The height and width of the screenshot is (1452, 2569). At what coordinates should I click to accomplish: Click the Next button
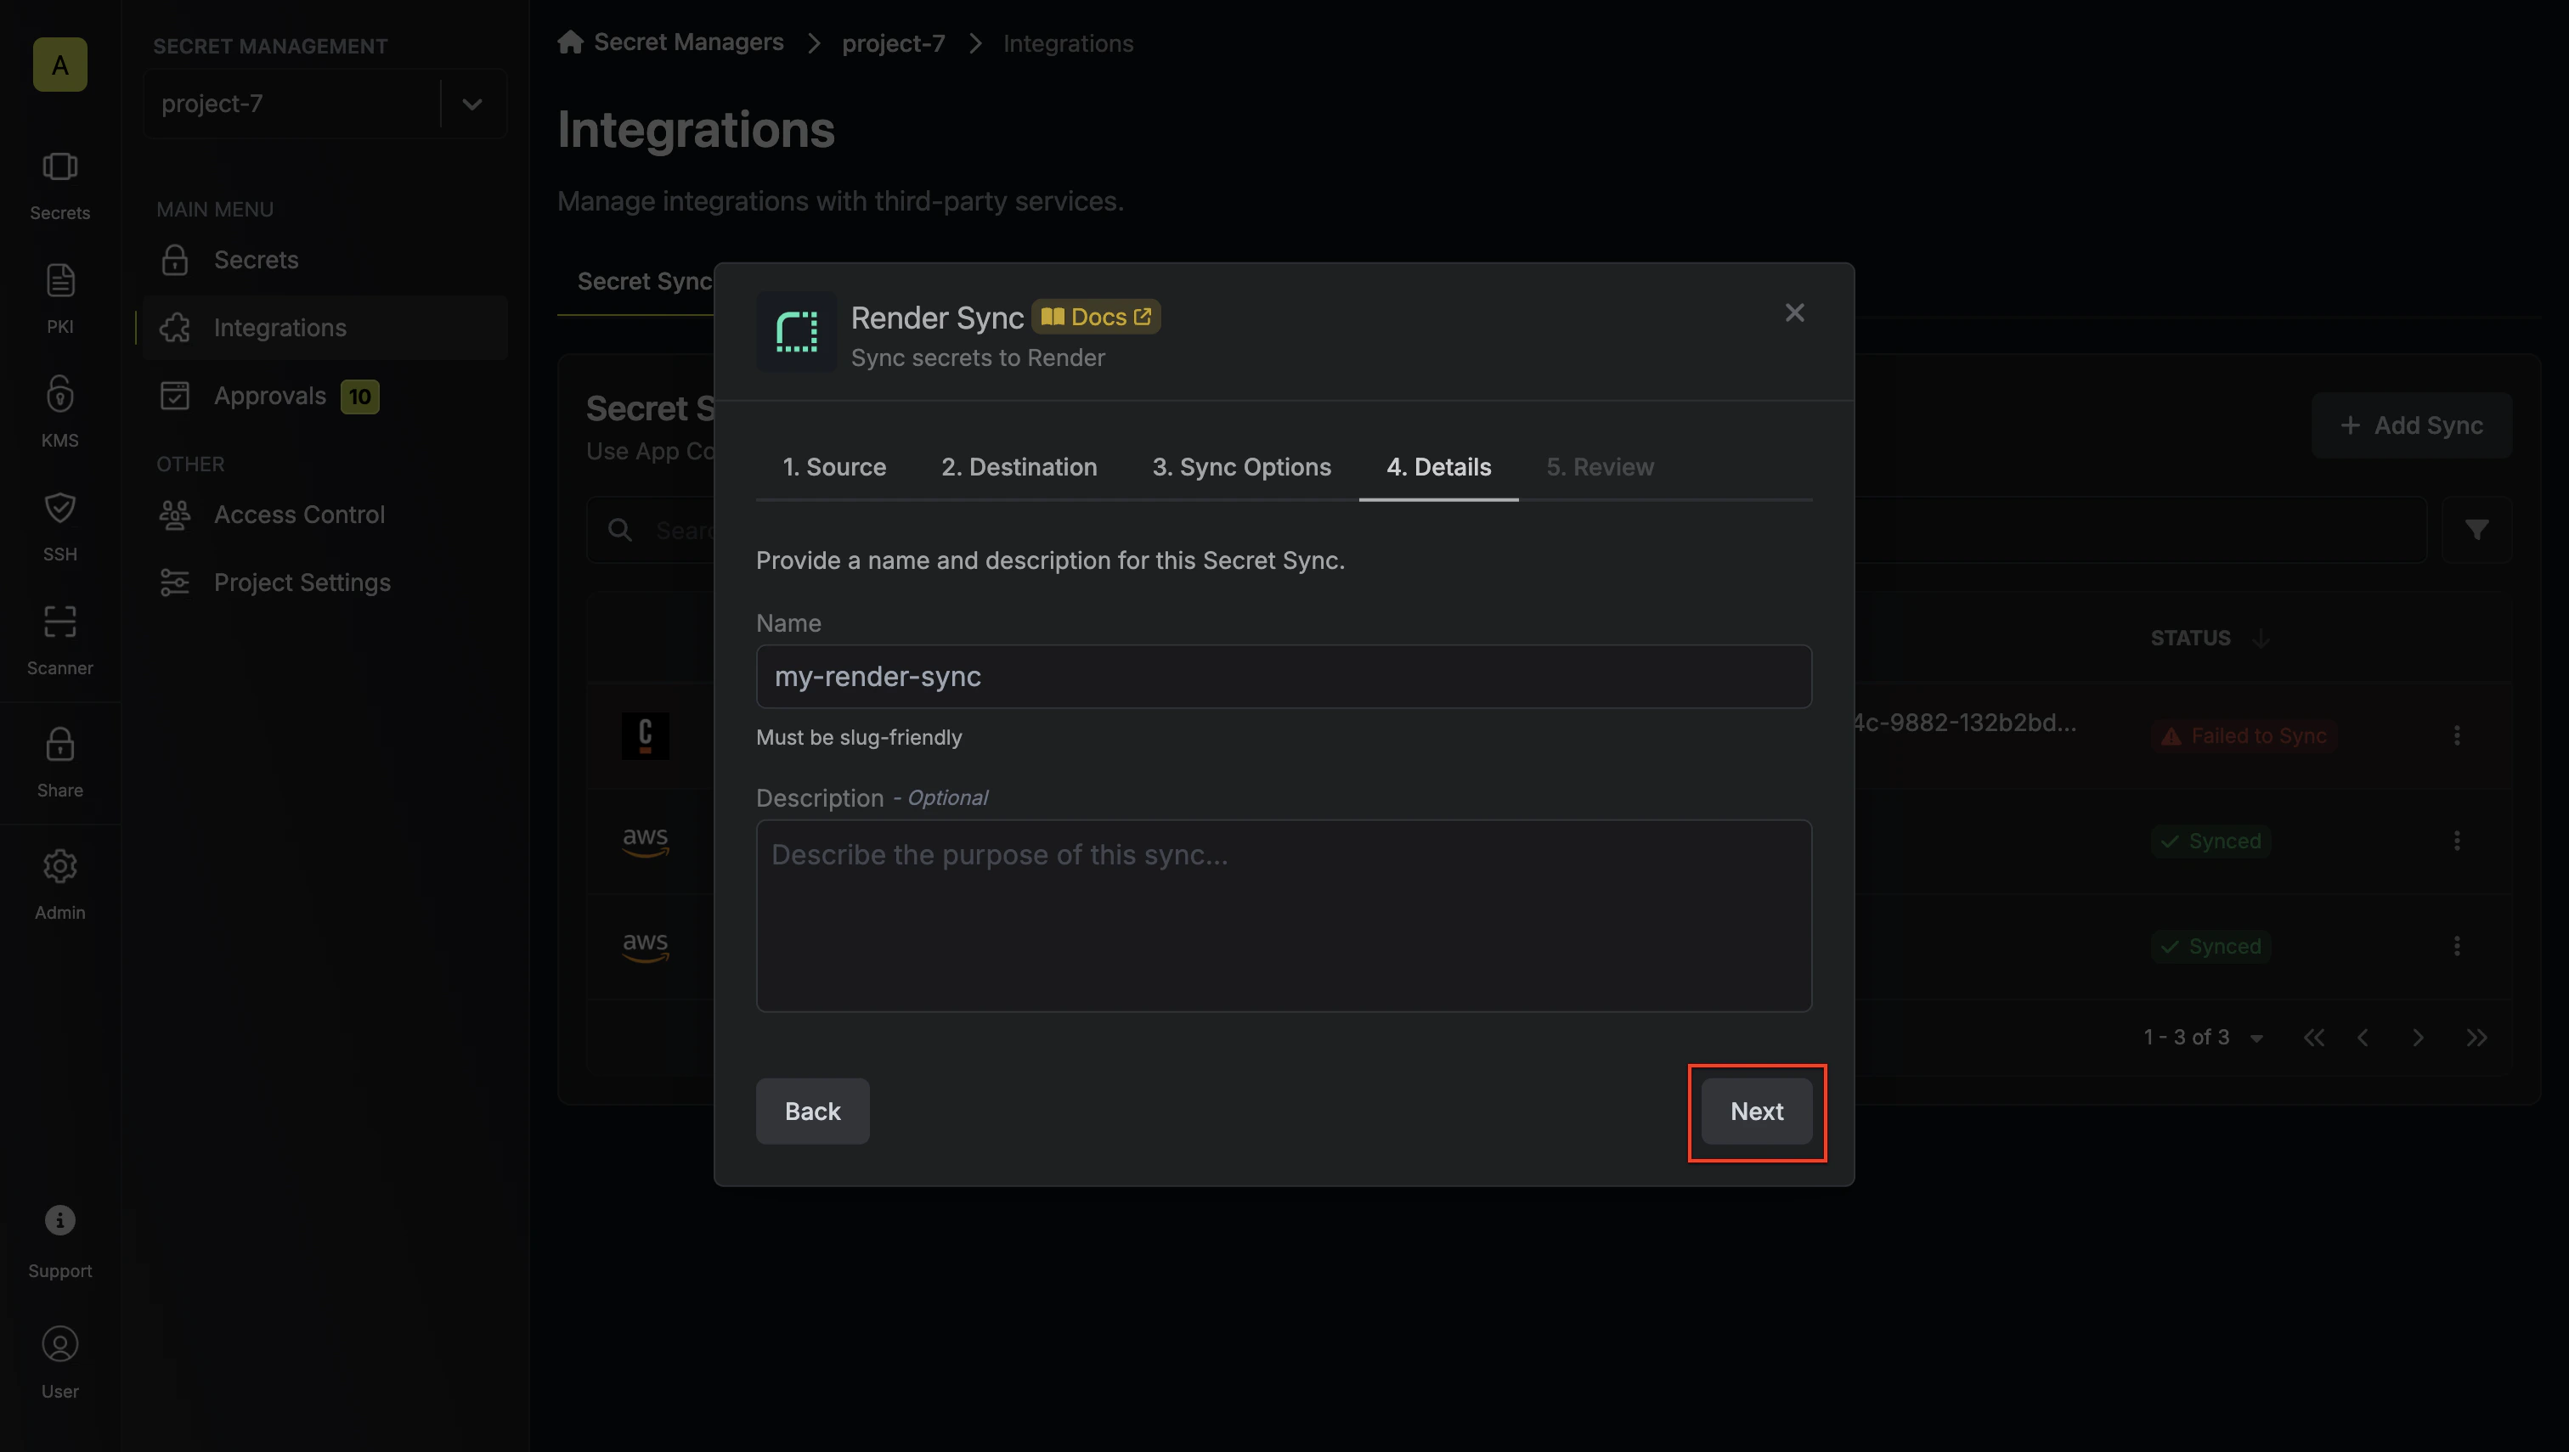tap(1756, 1111)
